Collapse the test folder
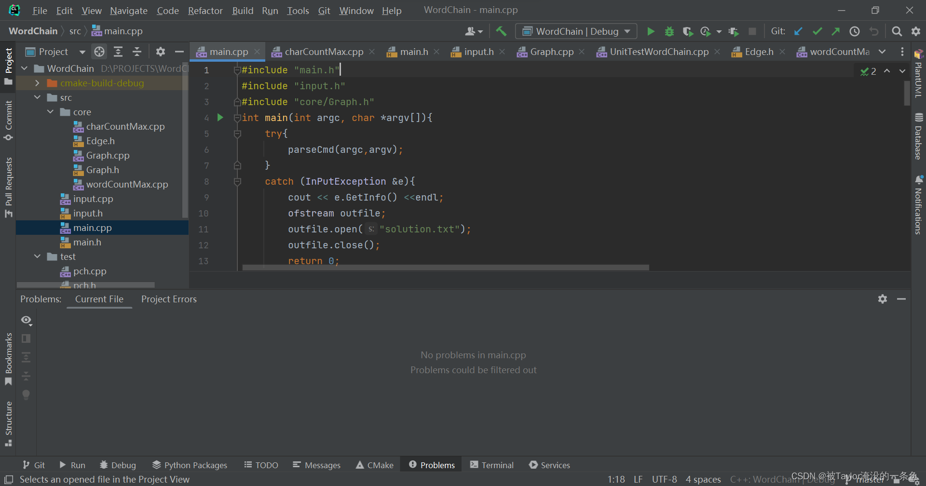 pyautogui.click(x=37, y=256)
